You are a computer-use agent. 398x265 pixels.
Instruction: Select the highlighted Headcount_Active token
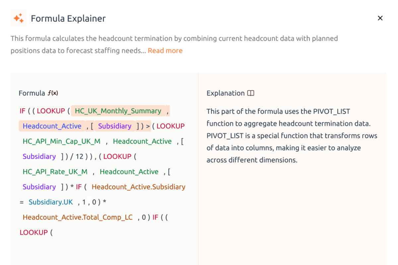[x=52, y=126]
